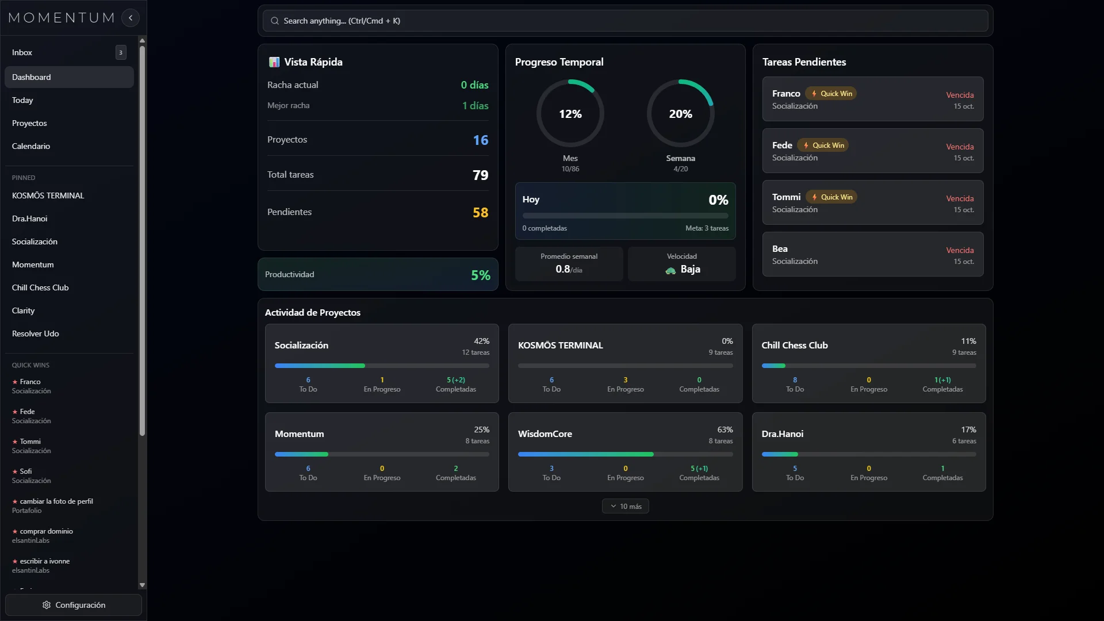Click the search magnifier icon

(x=275, y=21)
